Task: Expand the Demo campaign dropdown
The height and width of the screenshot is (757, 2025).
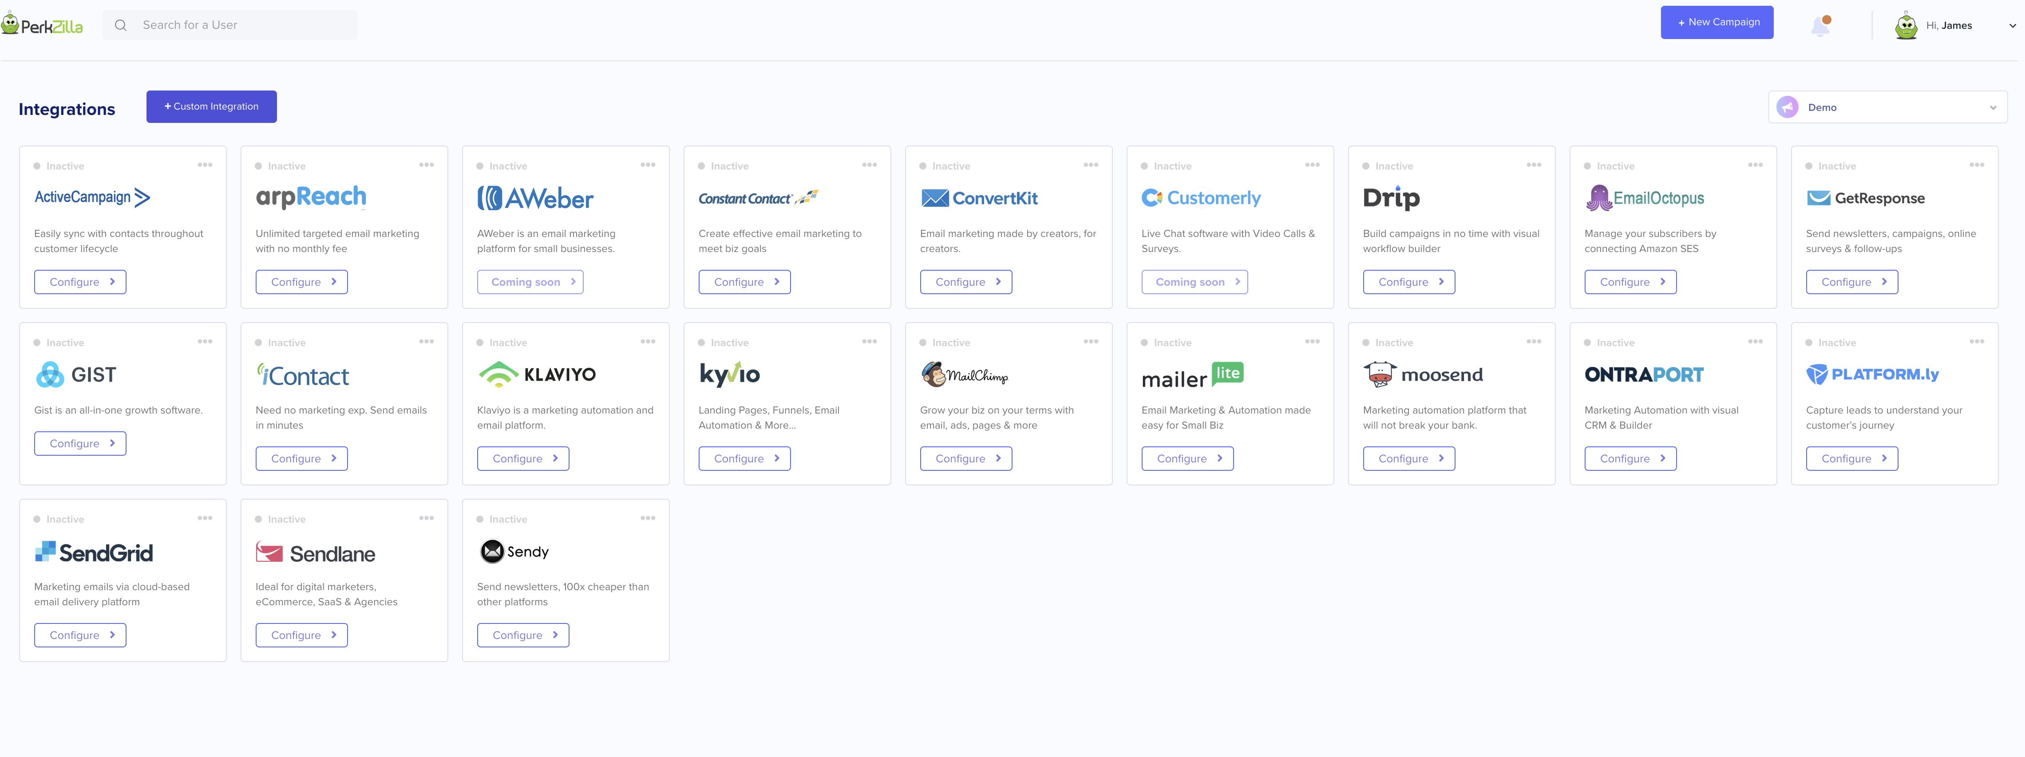Action: [x=1887, y=107]
